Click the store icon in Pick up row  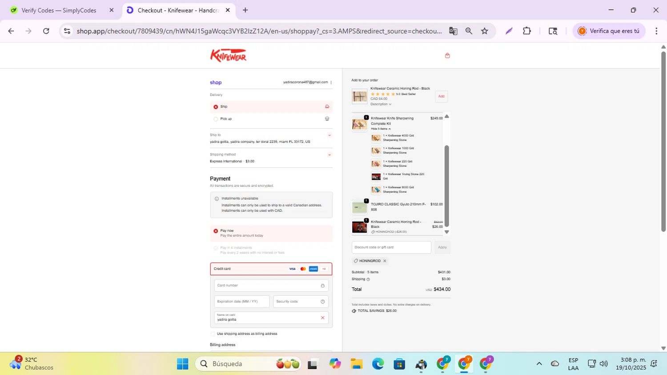coord(327,119)
